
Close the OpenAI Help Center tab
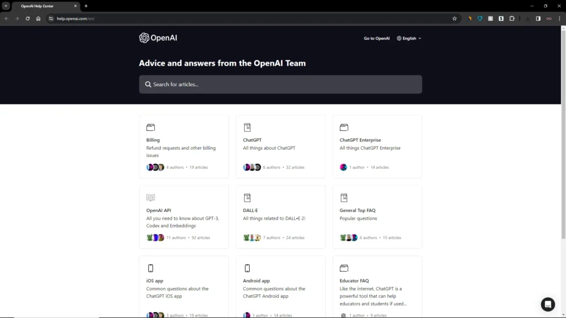(x=75, y=6)
